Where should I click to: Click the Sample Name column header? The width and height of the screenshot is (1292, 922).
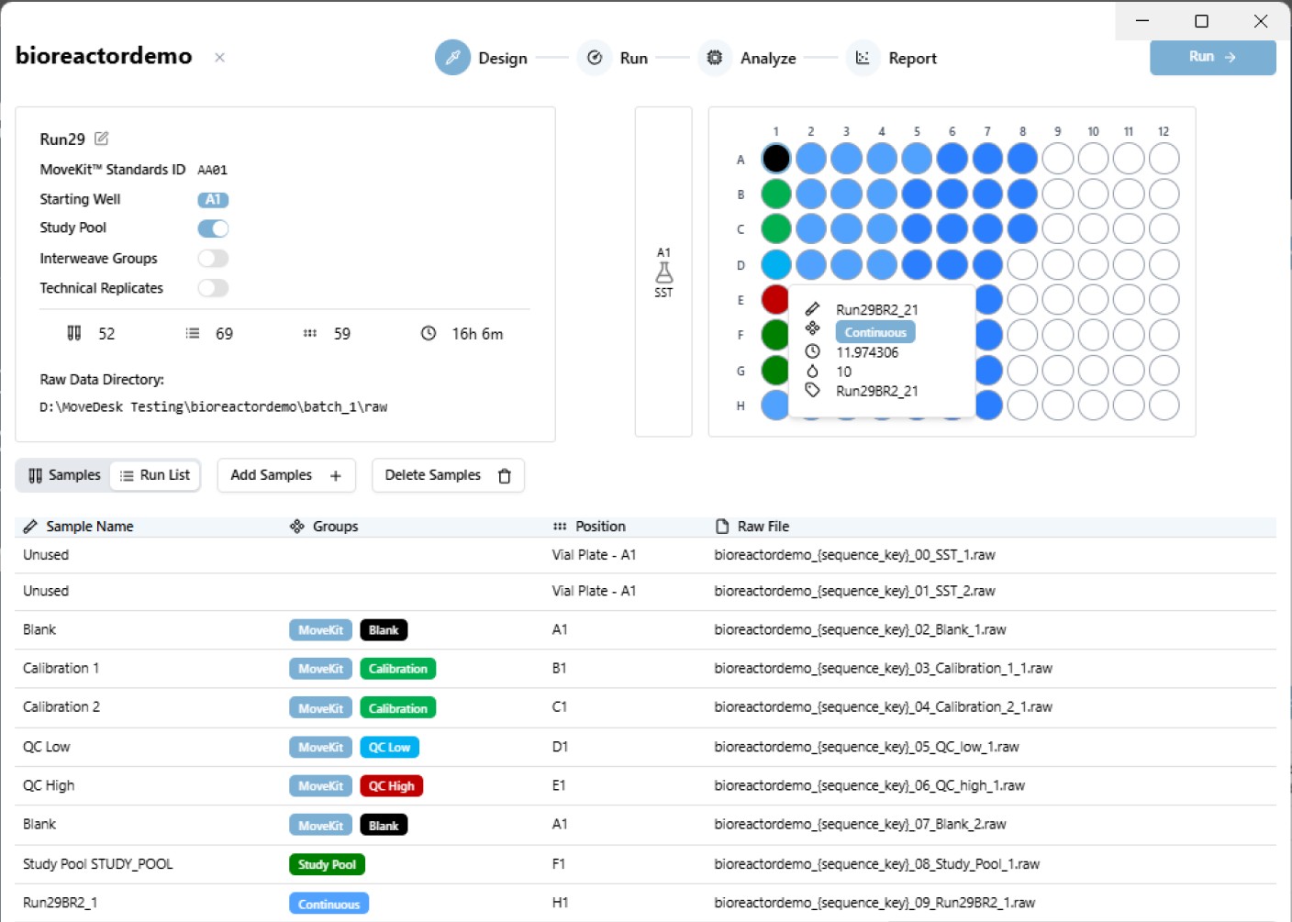coord(90,527)
